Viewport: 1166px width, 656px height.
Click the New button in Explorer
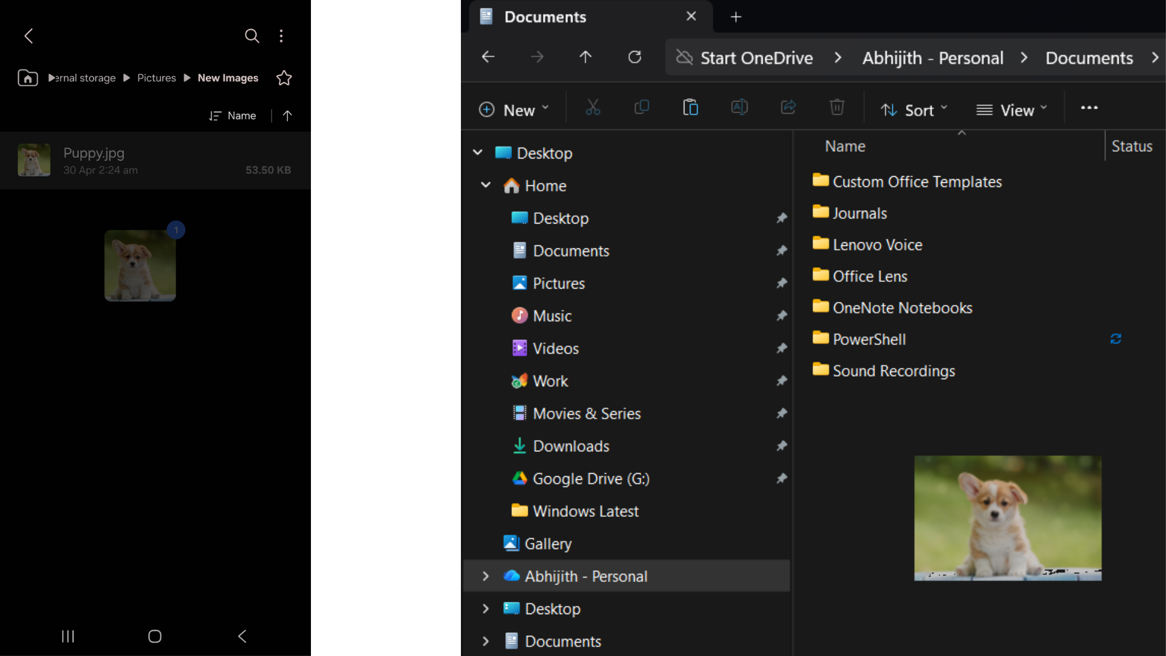[x=514, y=109]
